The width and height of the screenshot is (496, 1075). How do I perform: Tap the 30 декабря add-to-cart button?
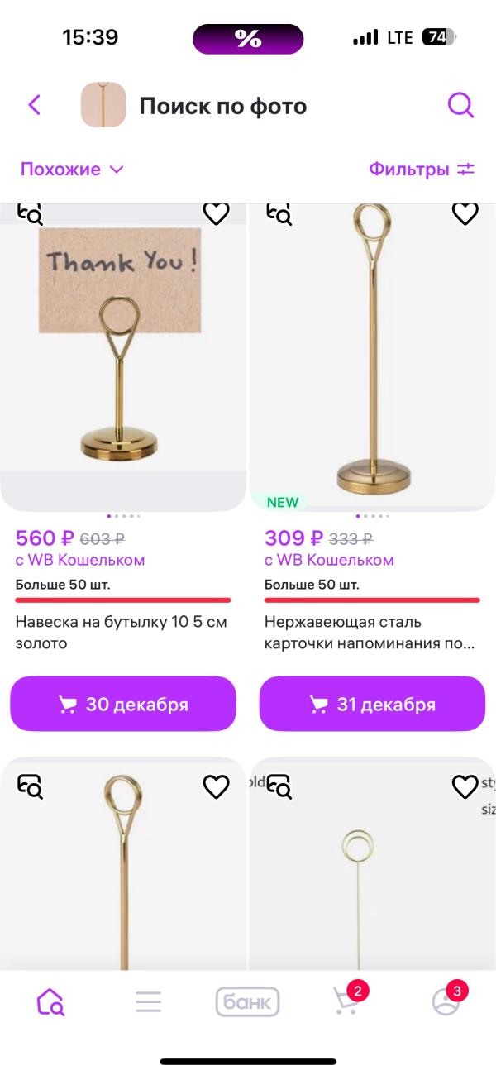122,704
